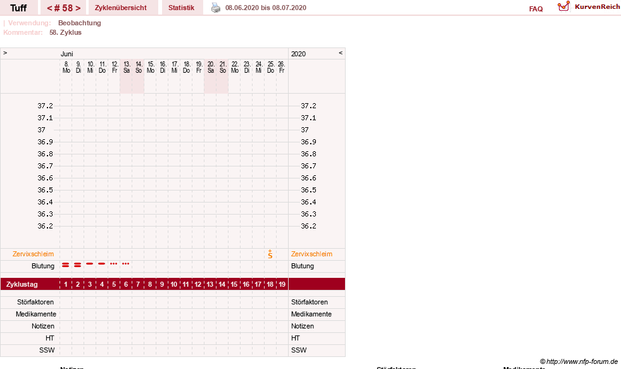
Task: Click the left Zervixschleim label
Action: click(34, 254)
